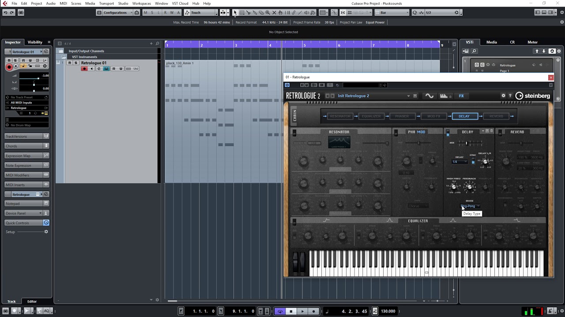Mute the Retrologue 01 track in track list
Image resolution: width=565 pixels, height=317 pixels.
coord(69,63)
